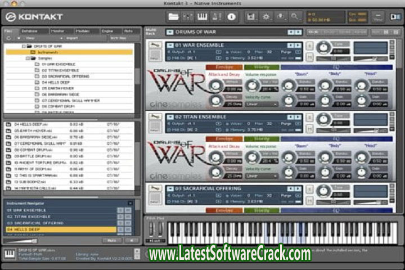Viewport: 405px width, 270px height.
Task: Switch to the Auto tab
Action: (x=129, y=31)
